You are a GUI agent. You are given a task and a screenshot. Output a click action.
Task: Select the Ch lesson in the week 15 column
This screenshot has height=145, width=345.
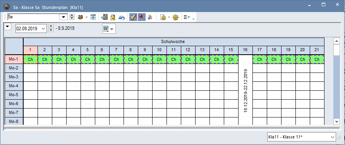(x=231, y=59)
